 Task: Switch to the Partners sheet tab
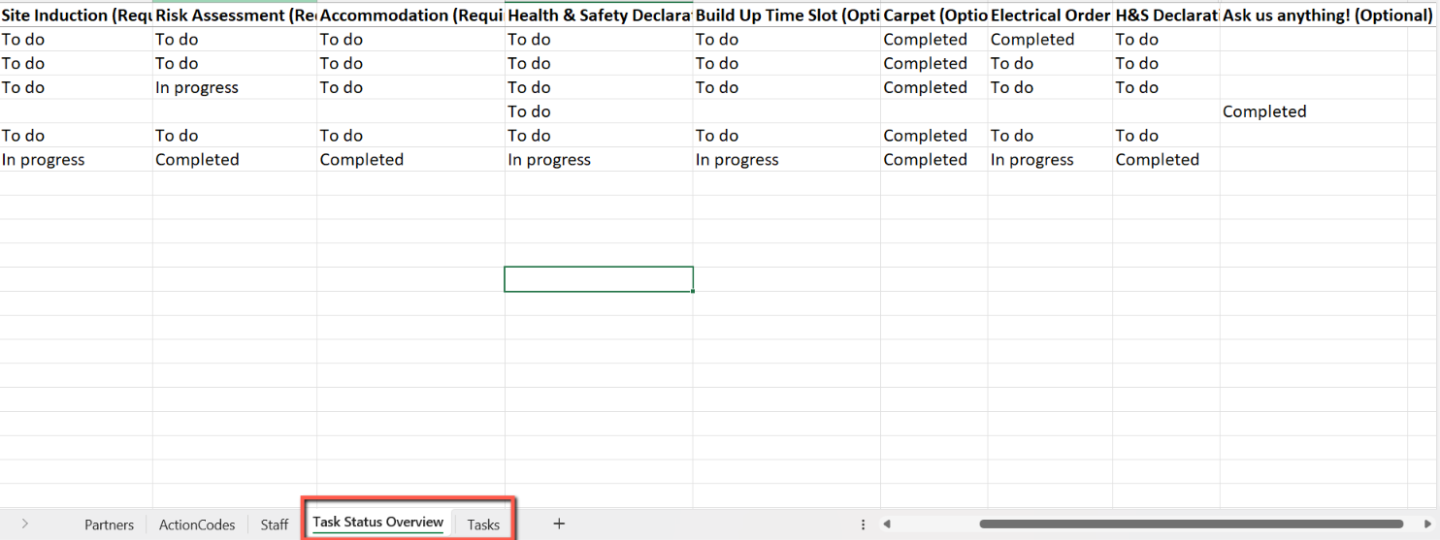tap(109, 524)
